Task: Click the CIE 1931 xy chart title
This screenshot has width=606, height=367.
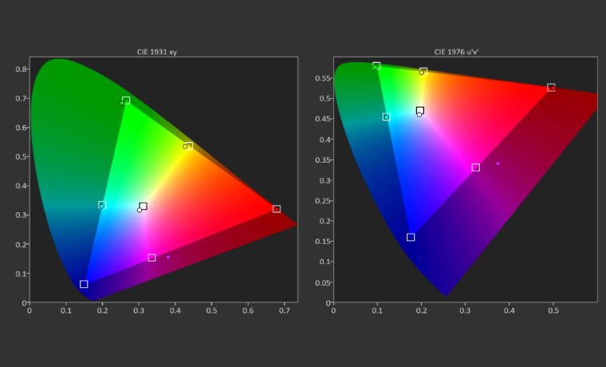Action: pyautogui.click(x=156, y=52)
